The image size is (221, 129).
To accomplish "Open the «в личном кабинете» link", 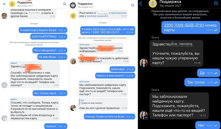I will (x=96, y=16).
